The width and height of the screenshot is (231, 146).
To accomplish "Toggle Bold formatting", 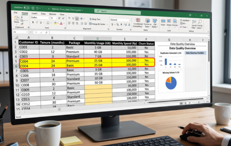I will [33, 22].
